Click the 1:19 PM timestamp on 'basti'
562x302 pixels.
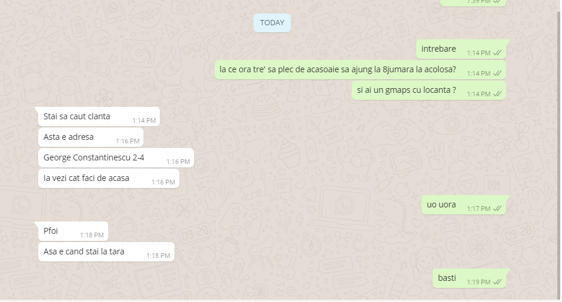[x=479, y=282]
